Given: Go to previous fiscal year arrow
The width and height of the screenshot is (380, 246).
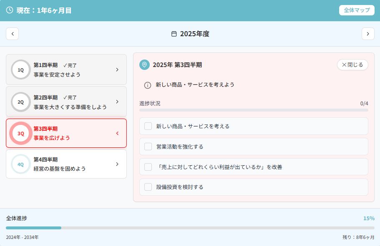Looking at the screenshot, I should point(13,34).
